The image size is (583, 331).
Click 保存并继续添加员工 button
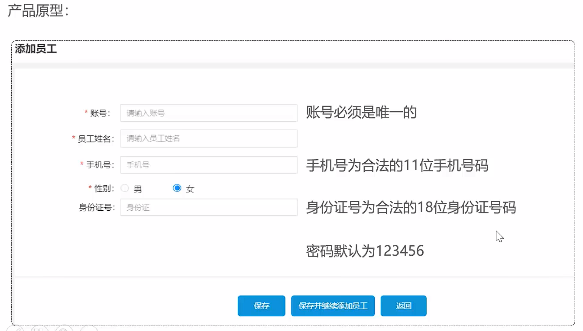tap(333, 306)
